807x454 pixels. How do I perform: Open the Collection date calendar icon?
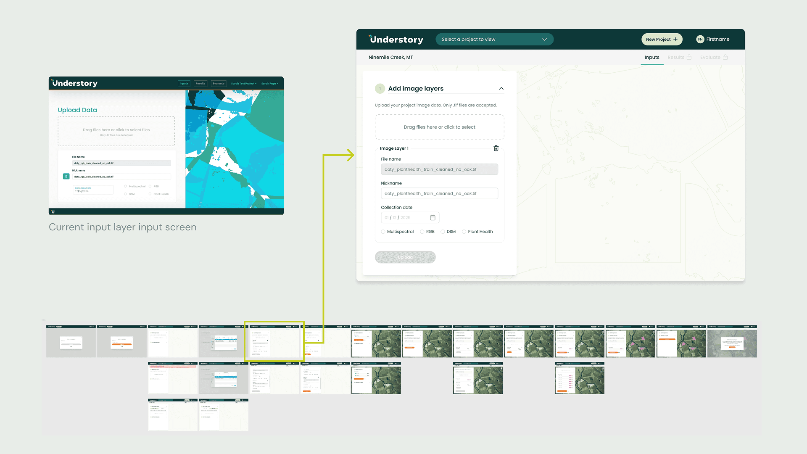tap(433, 217)
